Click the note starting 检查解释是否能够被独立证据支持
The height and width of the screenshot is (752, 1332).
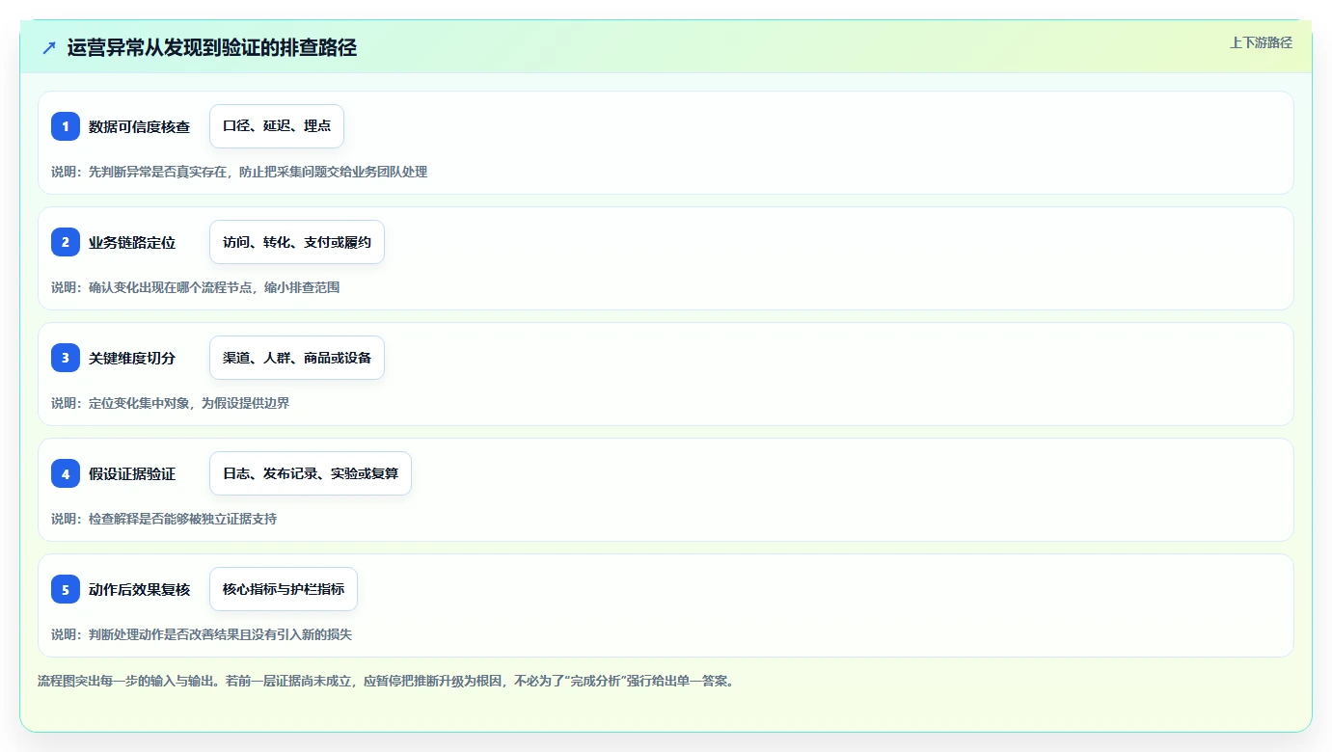164,519
